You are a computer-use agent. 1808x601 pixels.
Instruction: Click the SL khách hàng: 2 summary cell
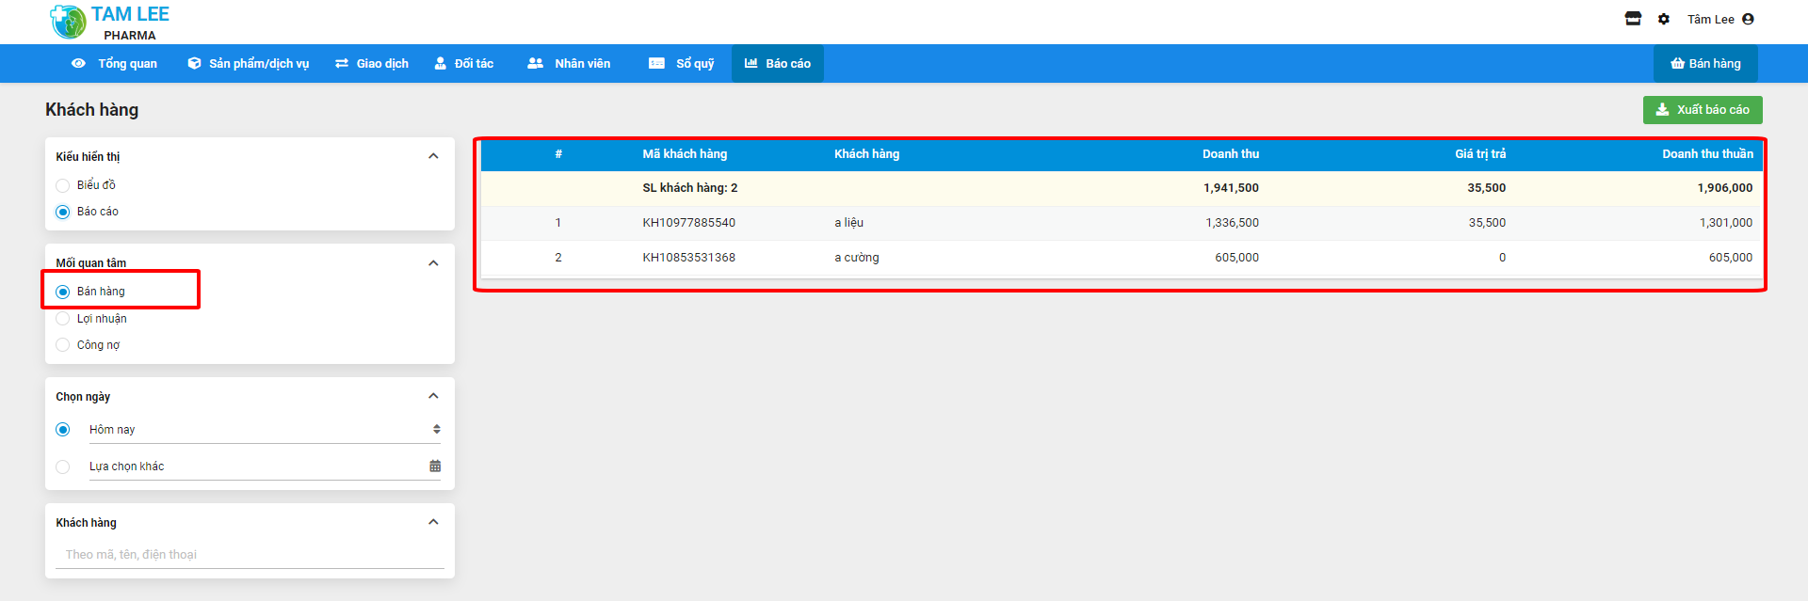[x=690, y=188]
